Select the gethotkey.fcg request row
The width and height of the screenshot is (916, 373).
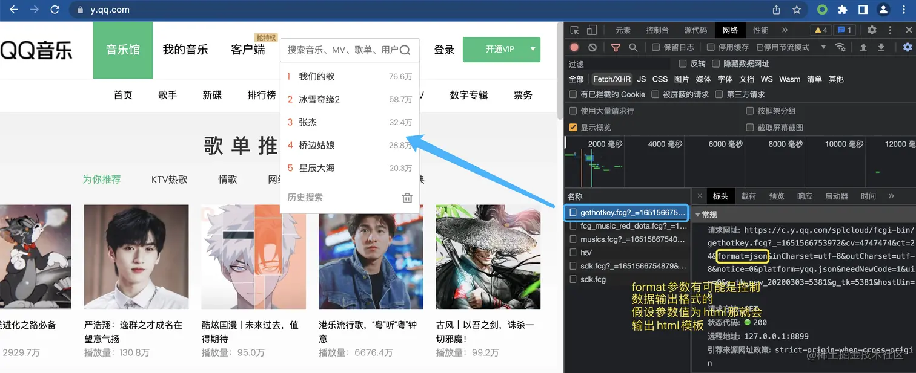(628, 213)
